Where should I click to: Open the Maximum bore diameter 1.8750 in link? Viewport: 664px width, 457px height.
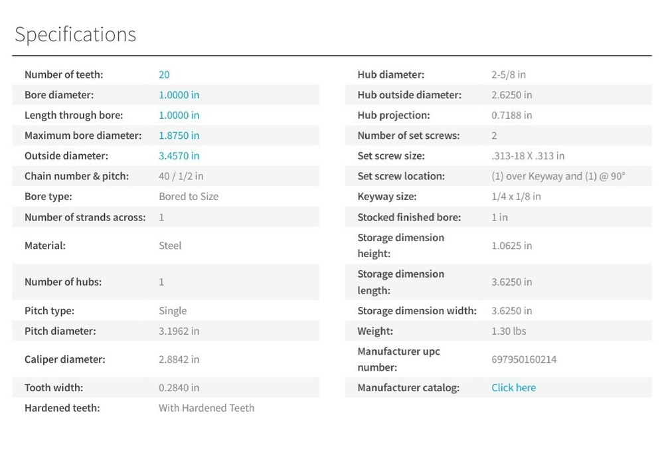coord(179,136)
